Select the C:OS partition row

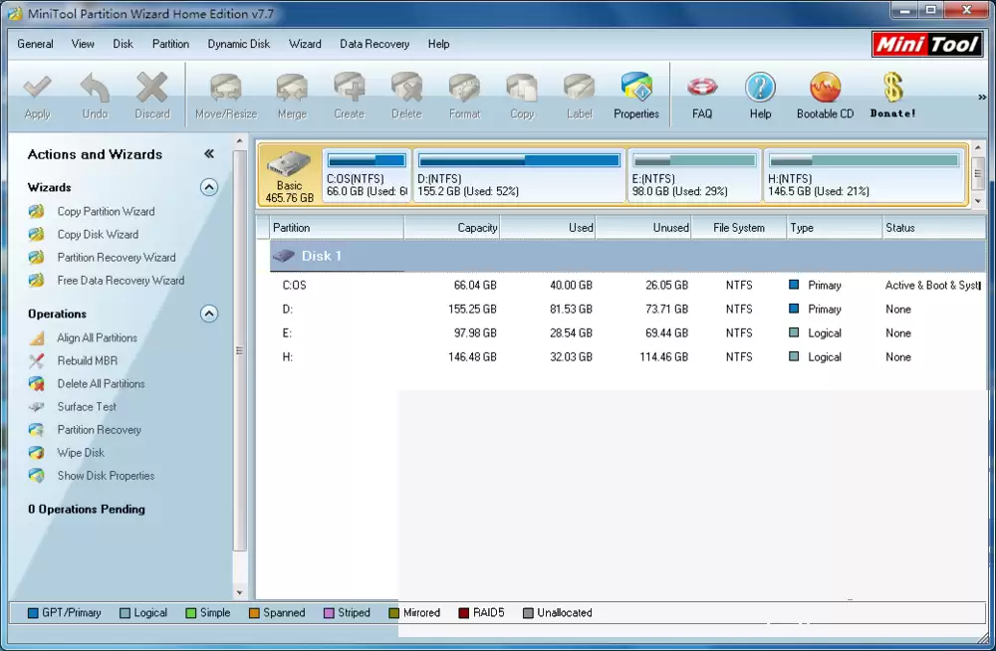click(627, 286)
